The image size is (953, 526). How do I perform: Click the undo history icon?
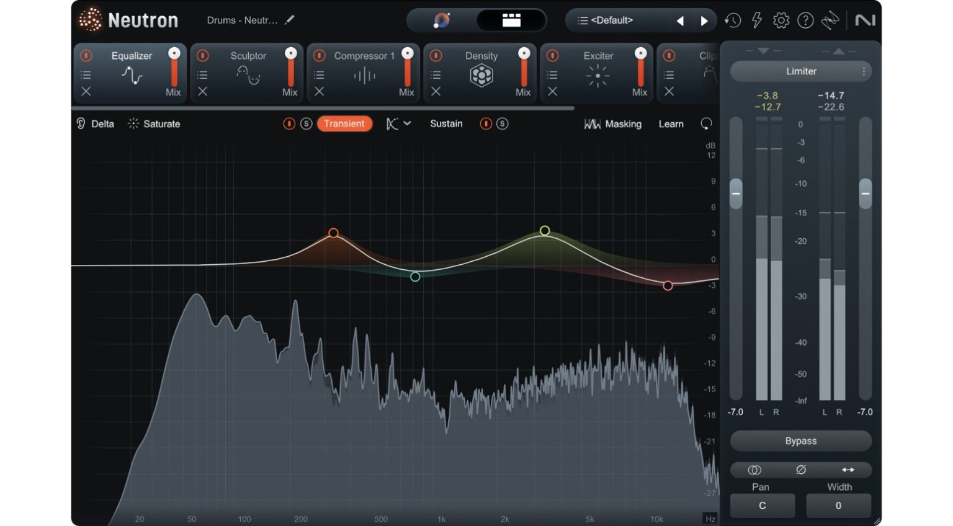(x=732, y=20)
